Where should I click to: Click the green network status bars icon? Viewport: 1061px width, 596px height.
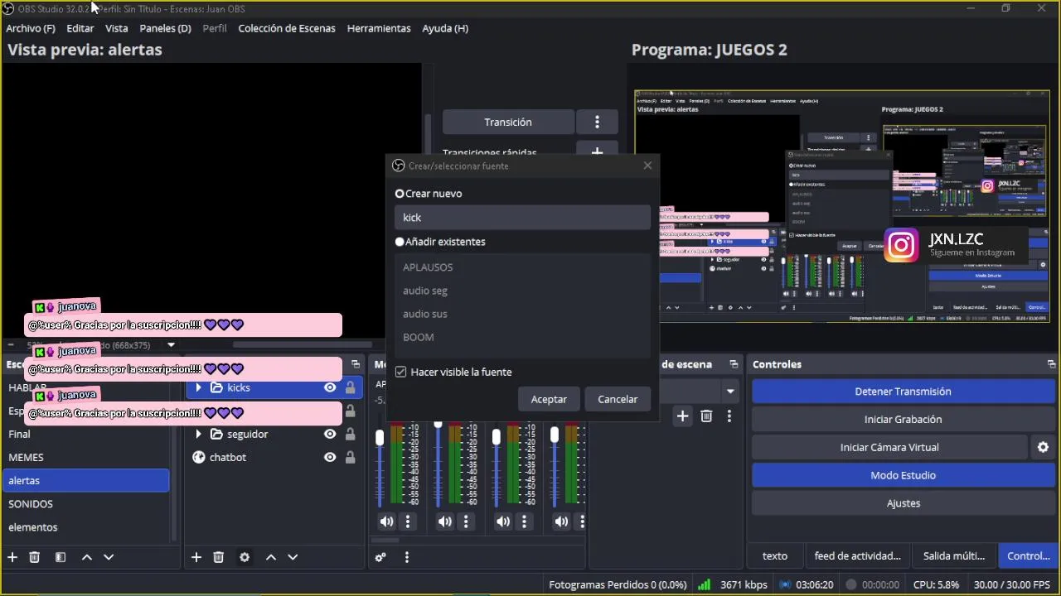(705, 584)
